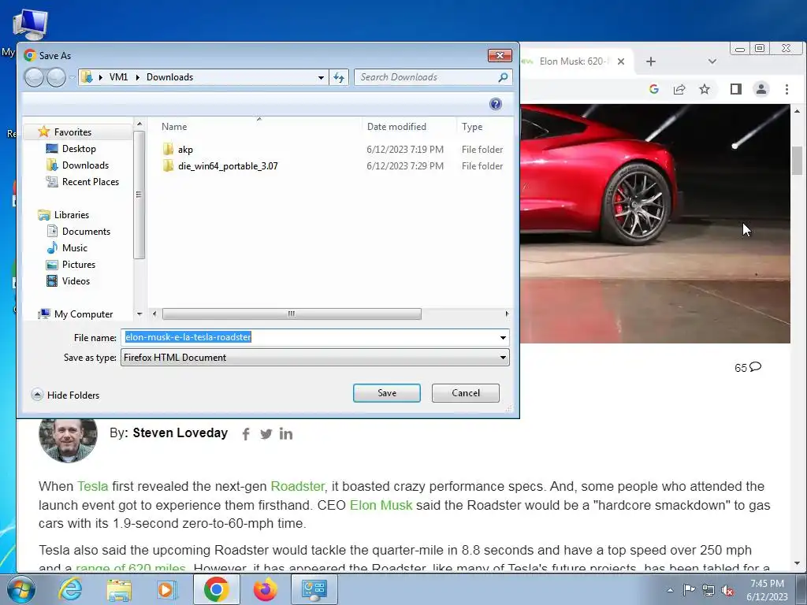The height and width of the screenshot is (605, 807).
Task: Sort by the Name column header
Action: [x=174, y=127]
